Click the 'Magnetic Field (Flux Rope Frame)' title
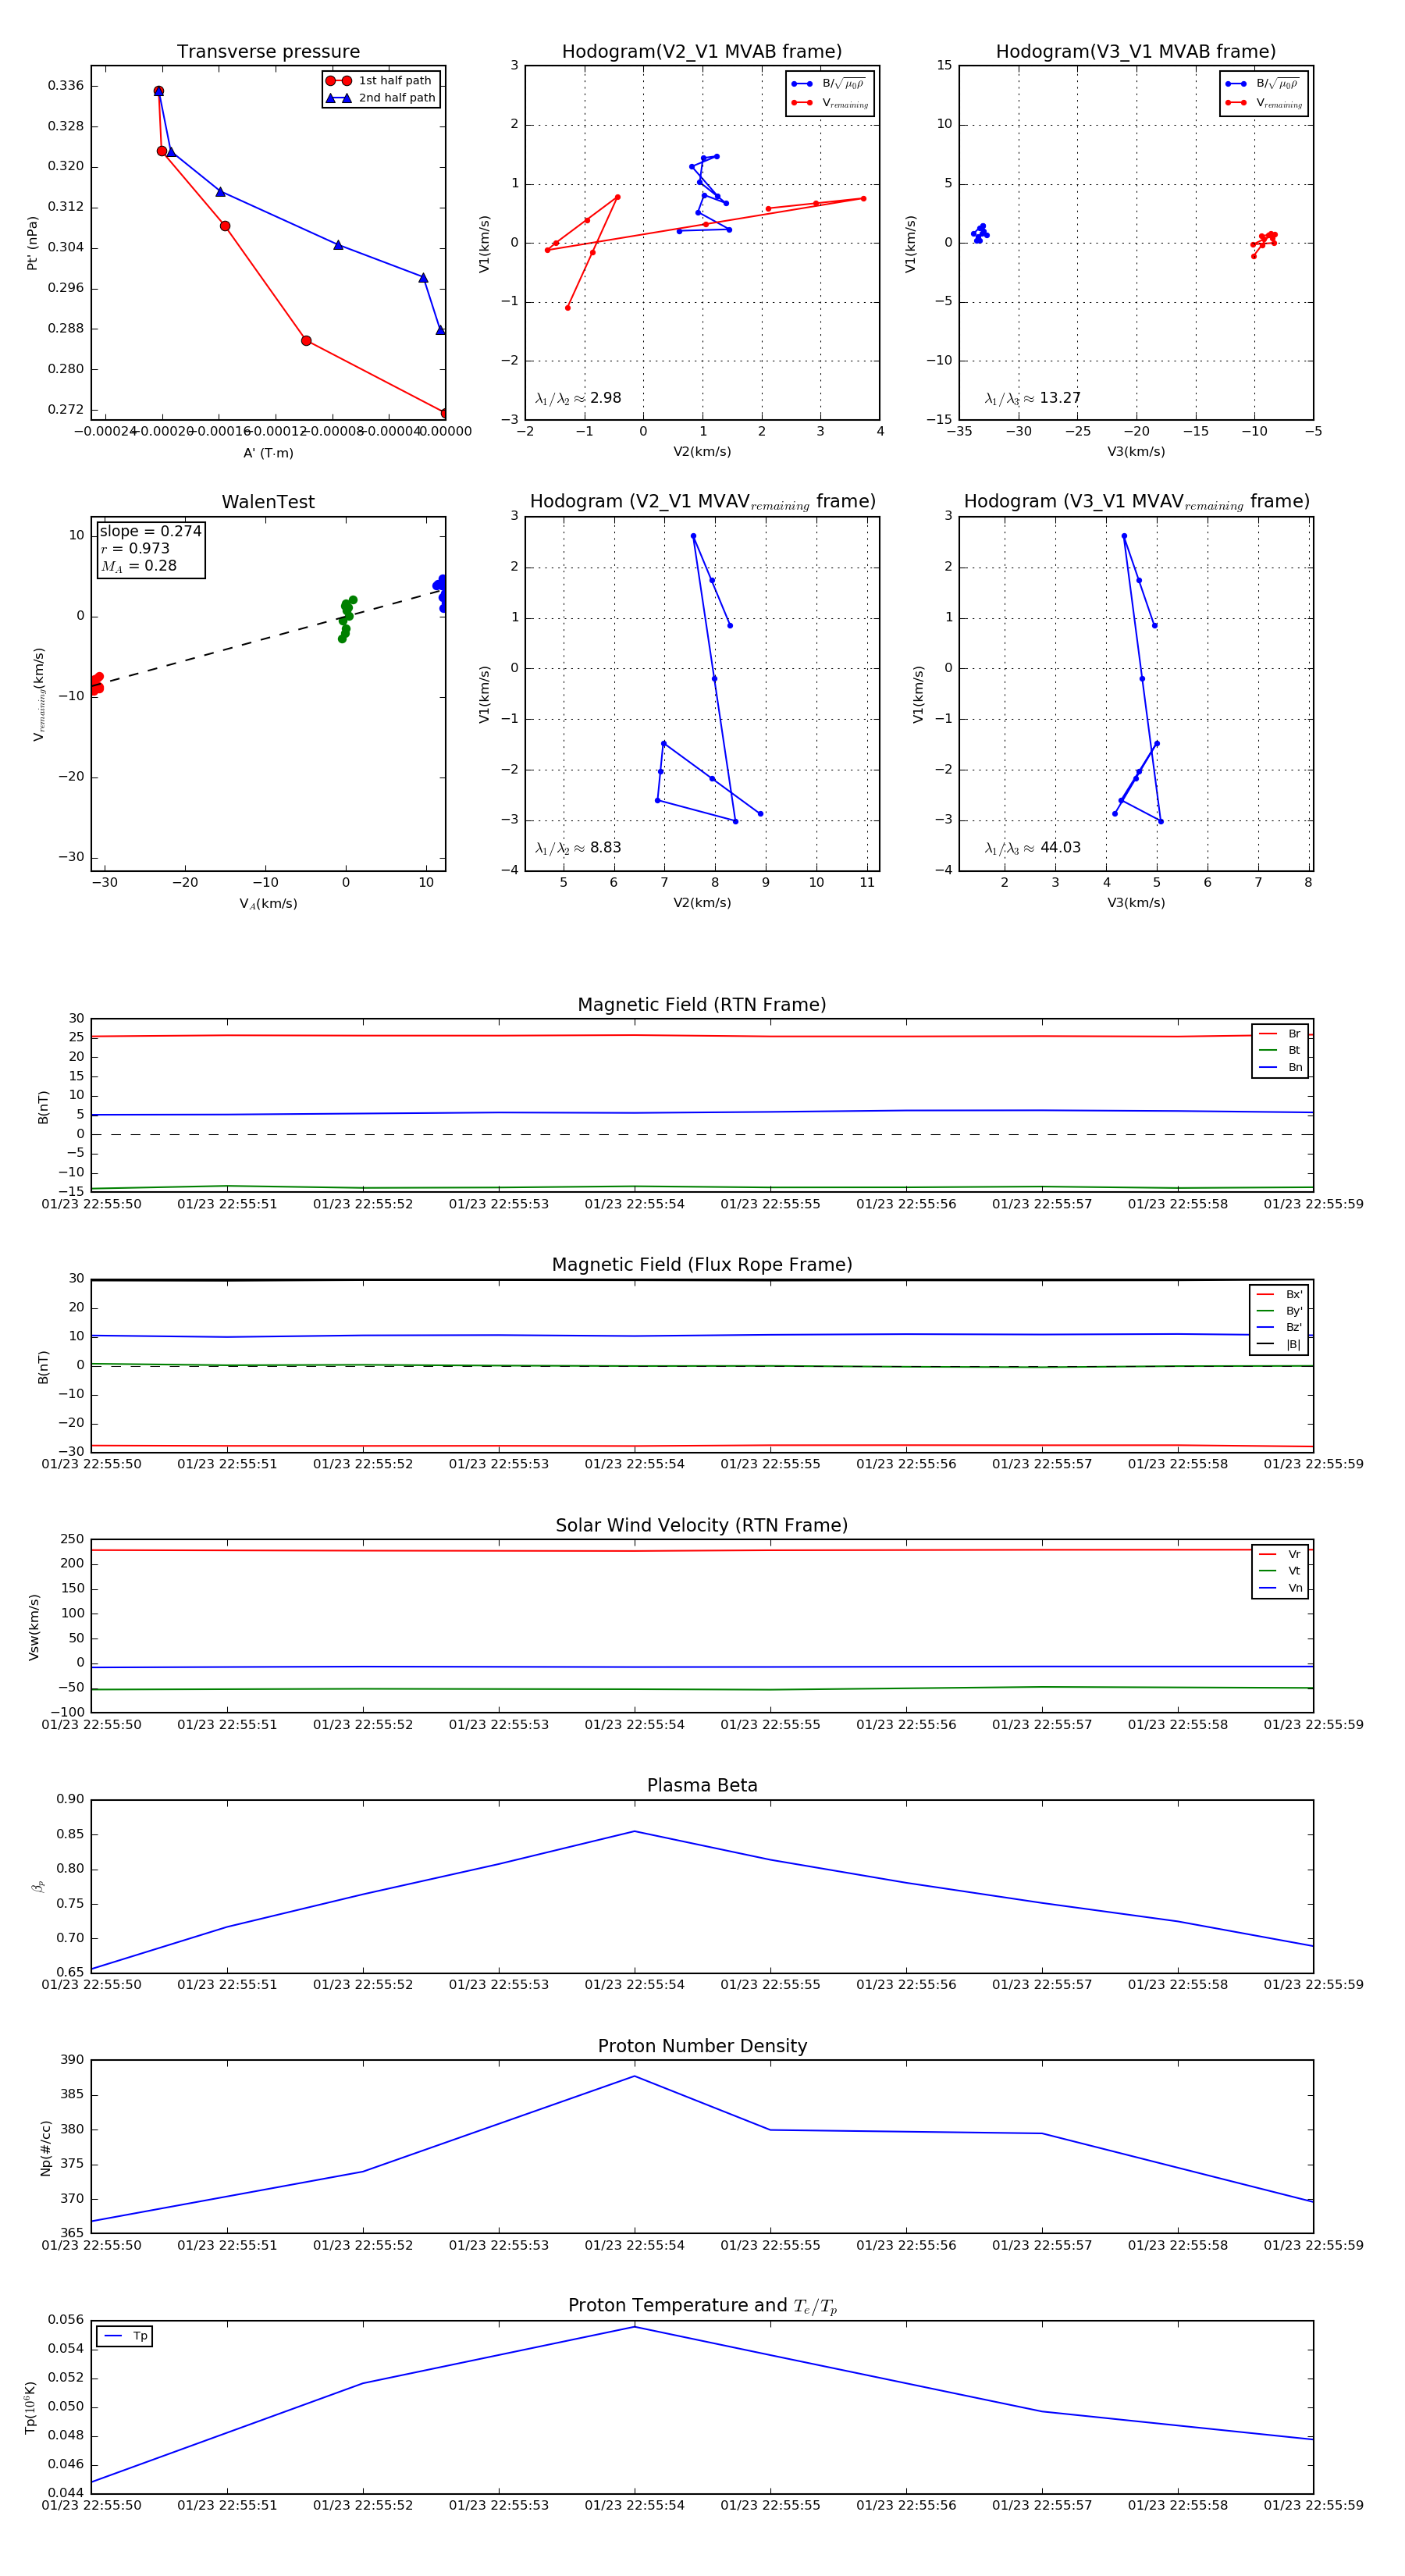1405x2576 pixels. [x=702, y=1265]
